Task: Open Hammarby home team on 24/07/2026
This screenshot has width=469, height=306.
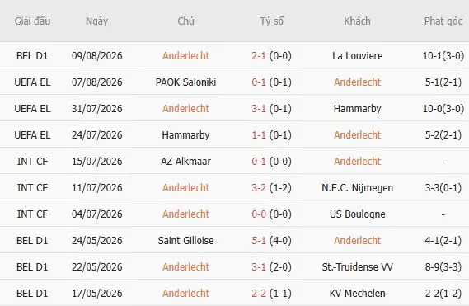Action: (185, 134)
